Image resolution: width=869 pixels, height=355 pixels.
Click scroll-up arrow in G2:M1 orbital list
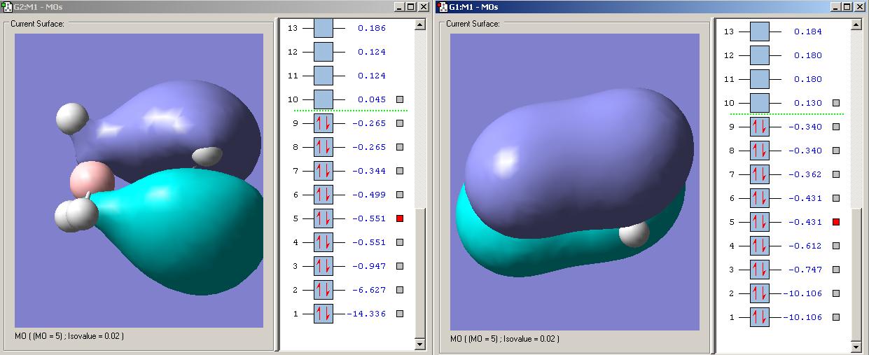click(x=420, y=25)
